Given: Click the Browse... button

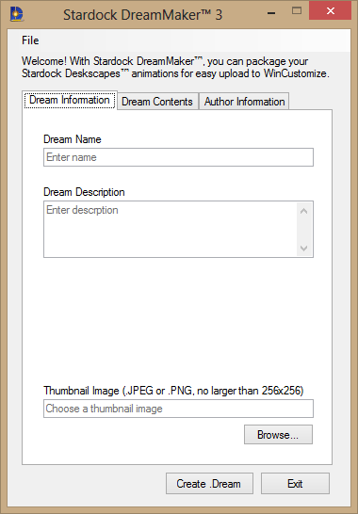Looking at the screenshot, I should coord(278,435).
